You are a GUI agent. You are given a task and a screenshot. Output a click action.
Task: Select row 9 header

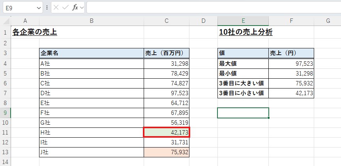pos(5,113)
